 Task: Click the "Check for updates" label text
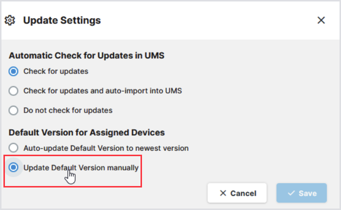(56, 71)
